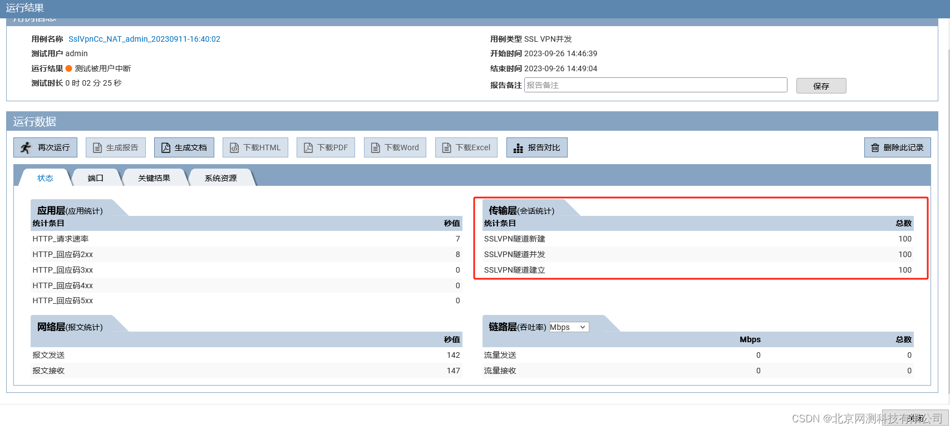
Task: Click the orange status dot beside 测试被用户中断
Action: 69,68
